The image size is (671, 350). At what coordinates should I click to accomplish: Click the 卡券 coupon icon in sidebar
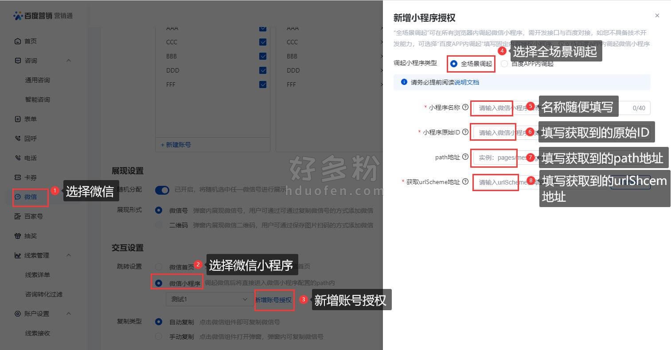click(x=18, y=177)
